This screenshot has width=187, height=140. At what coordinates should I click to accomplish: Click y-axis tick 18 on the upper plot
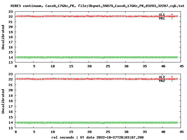pyautogui.click(x=11, y=37)
